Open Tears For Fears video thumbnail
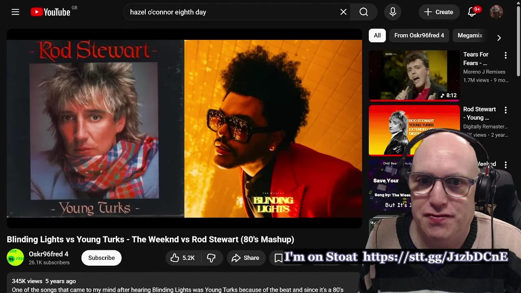521x293 pixels. 414,76
